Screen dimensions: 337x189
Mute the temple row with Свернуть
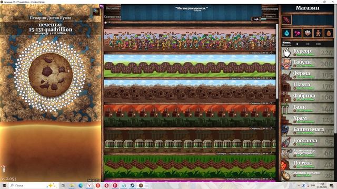(230, 178)
